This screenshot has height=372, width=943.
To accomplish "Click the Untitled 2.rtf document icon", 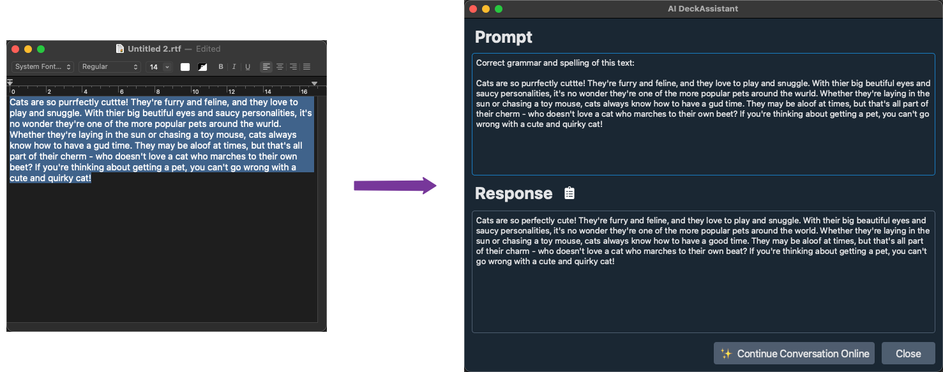I will (120, 48).
